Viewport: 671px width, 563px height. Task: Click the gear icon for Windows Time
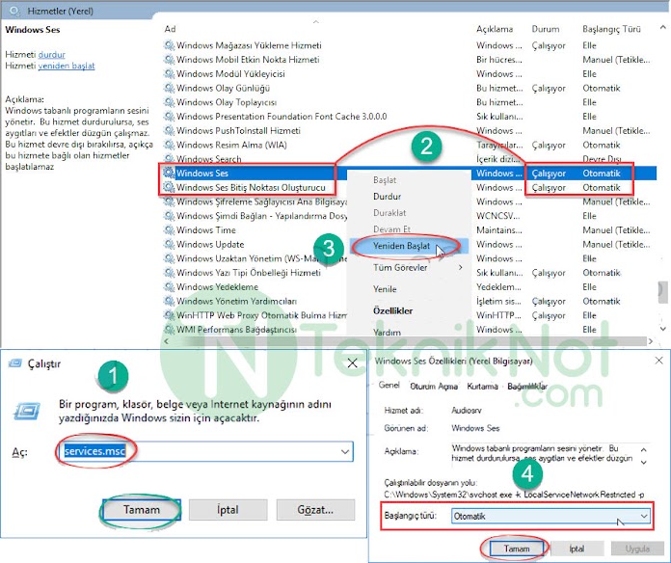170,229
